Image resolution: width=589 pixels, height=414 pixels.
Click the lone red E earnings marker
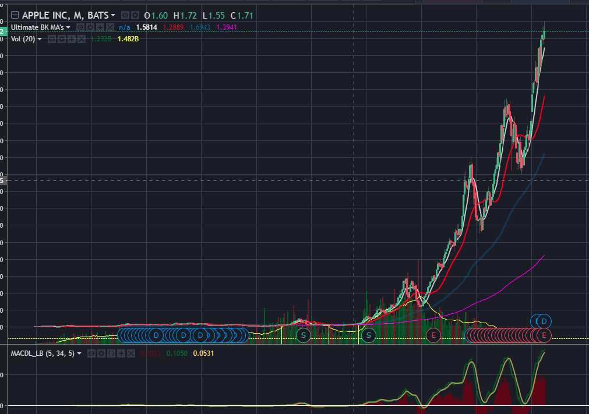point(433,335)
